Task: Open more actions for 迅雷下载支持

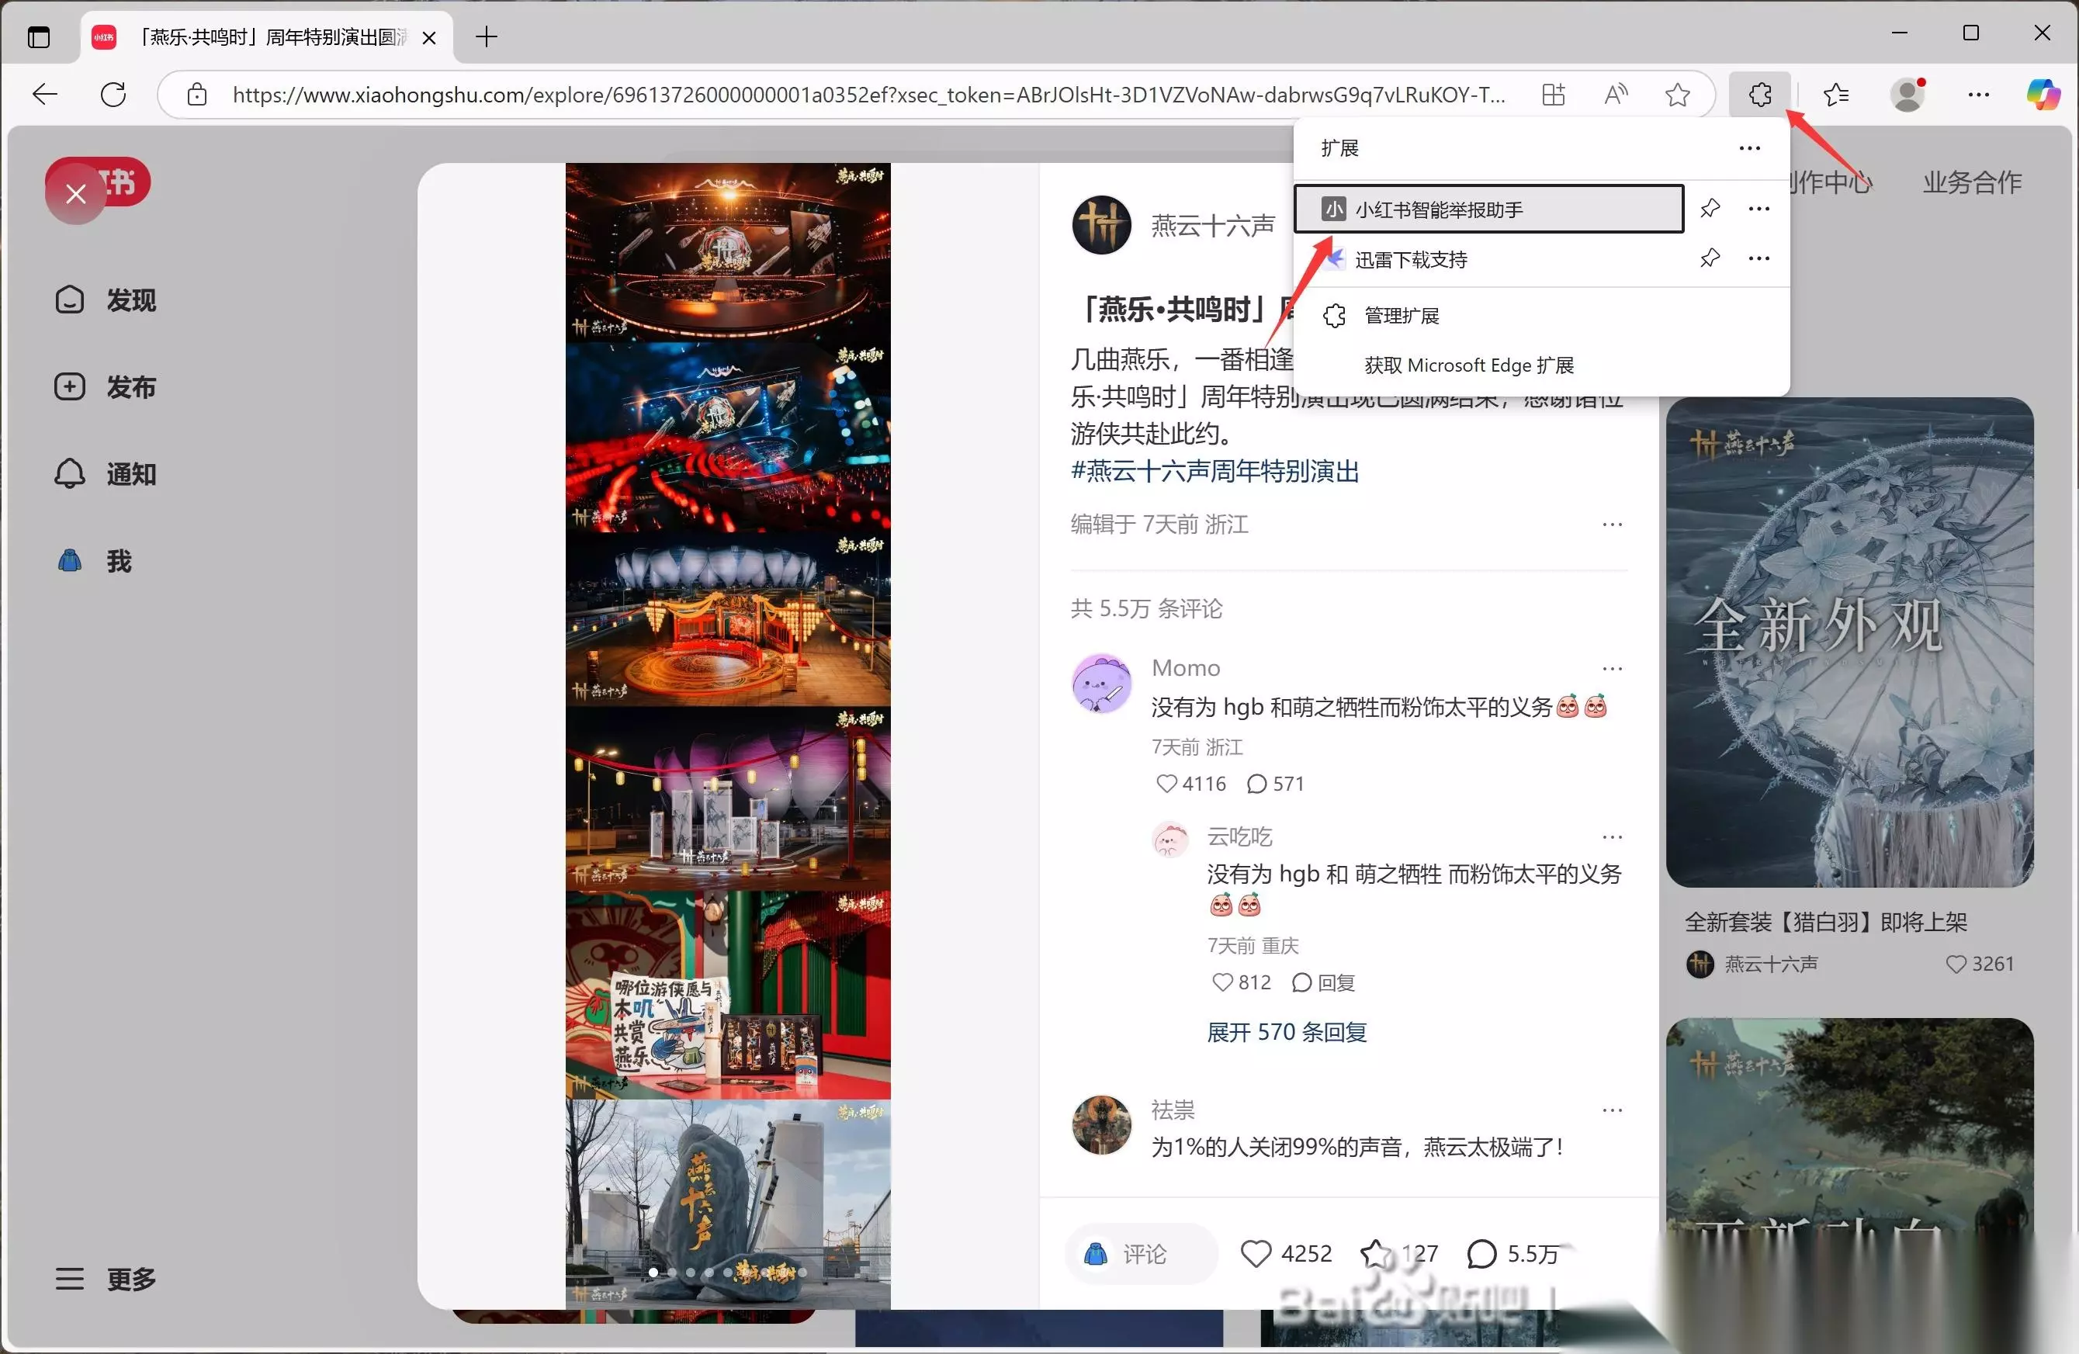Action: point(1759,258)
